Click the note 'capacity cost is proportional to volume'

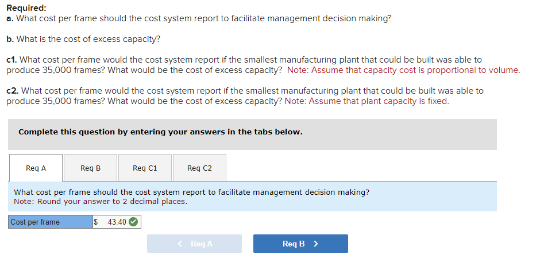click(403, 70)
